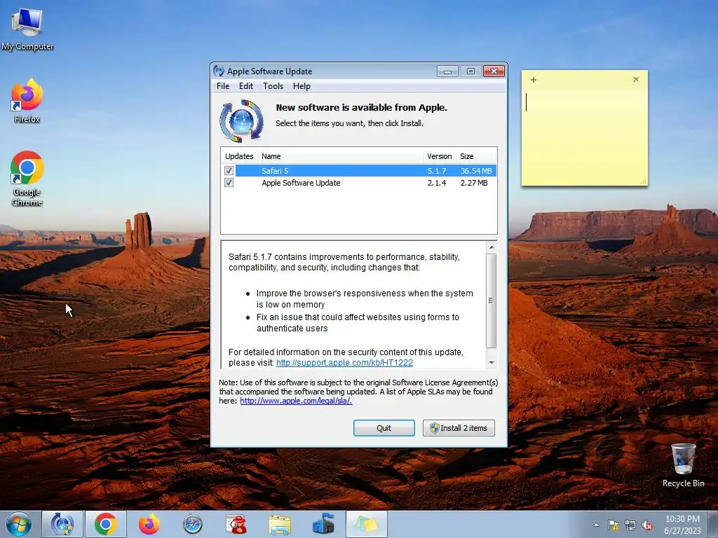Click size 2.27 MB value
The height and width of the screenshot is (538, 718).
click(474, 183)
